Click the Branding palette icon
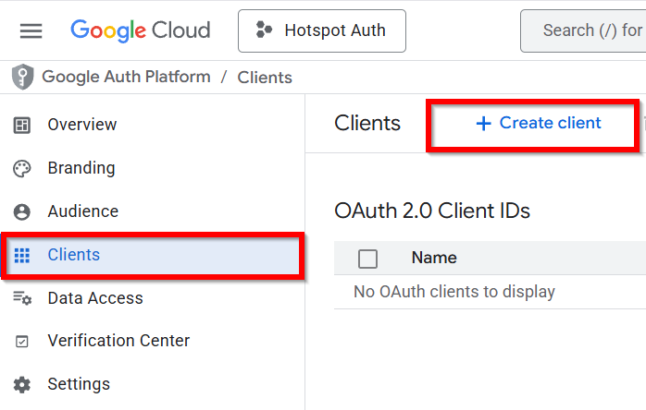The width and height of the screenshot is (646, 410). click(x=22, y=168)
